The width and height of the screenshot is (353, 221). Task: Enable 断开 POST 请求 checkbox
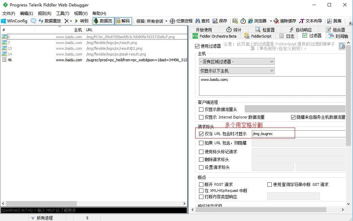pyautogui.click(x=201, y=184)
